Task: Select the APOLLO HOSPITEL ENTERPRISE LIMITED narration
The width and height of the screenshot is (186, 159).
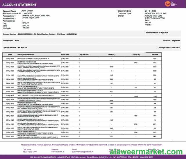Action: pos(35,95)
